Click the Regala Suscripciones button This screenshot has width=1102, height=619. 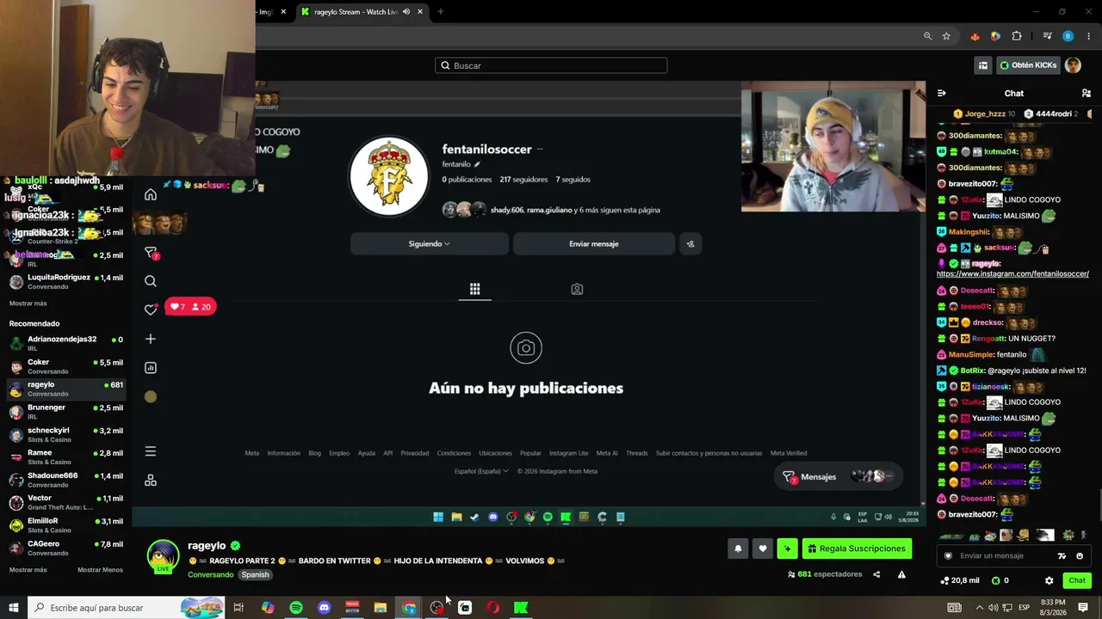coord(857,549)
